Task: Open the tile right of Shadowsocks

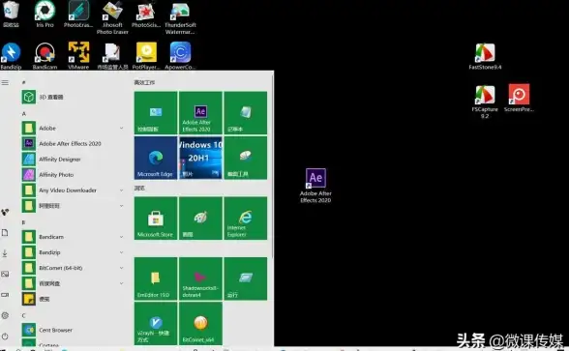Action: click(x=246, y=278)
